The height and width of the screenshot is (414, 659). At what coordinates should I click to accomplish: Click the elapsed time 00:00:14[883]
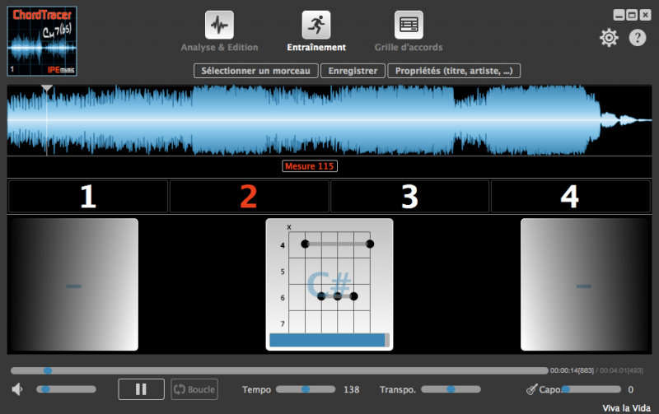tap(572, 370)
